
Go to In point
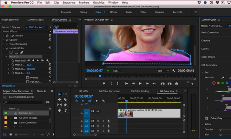pos(126,83)
